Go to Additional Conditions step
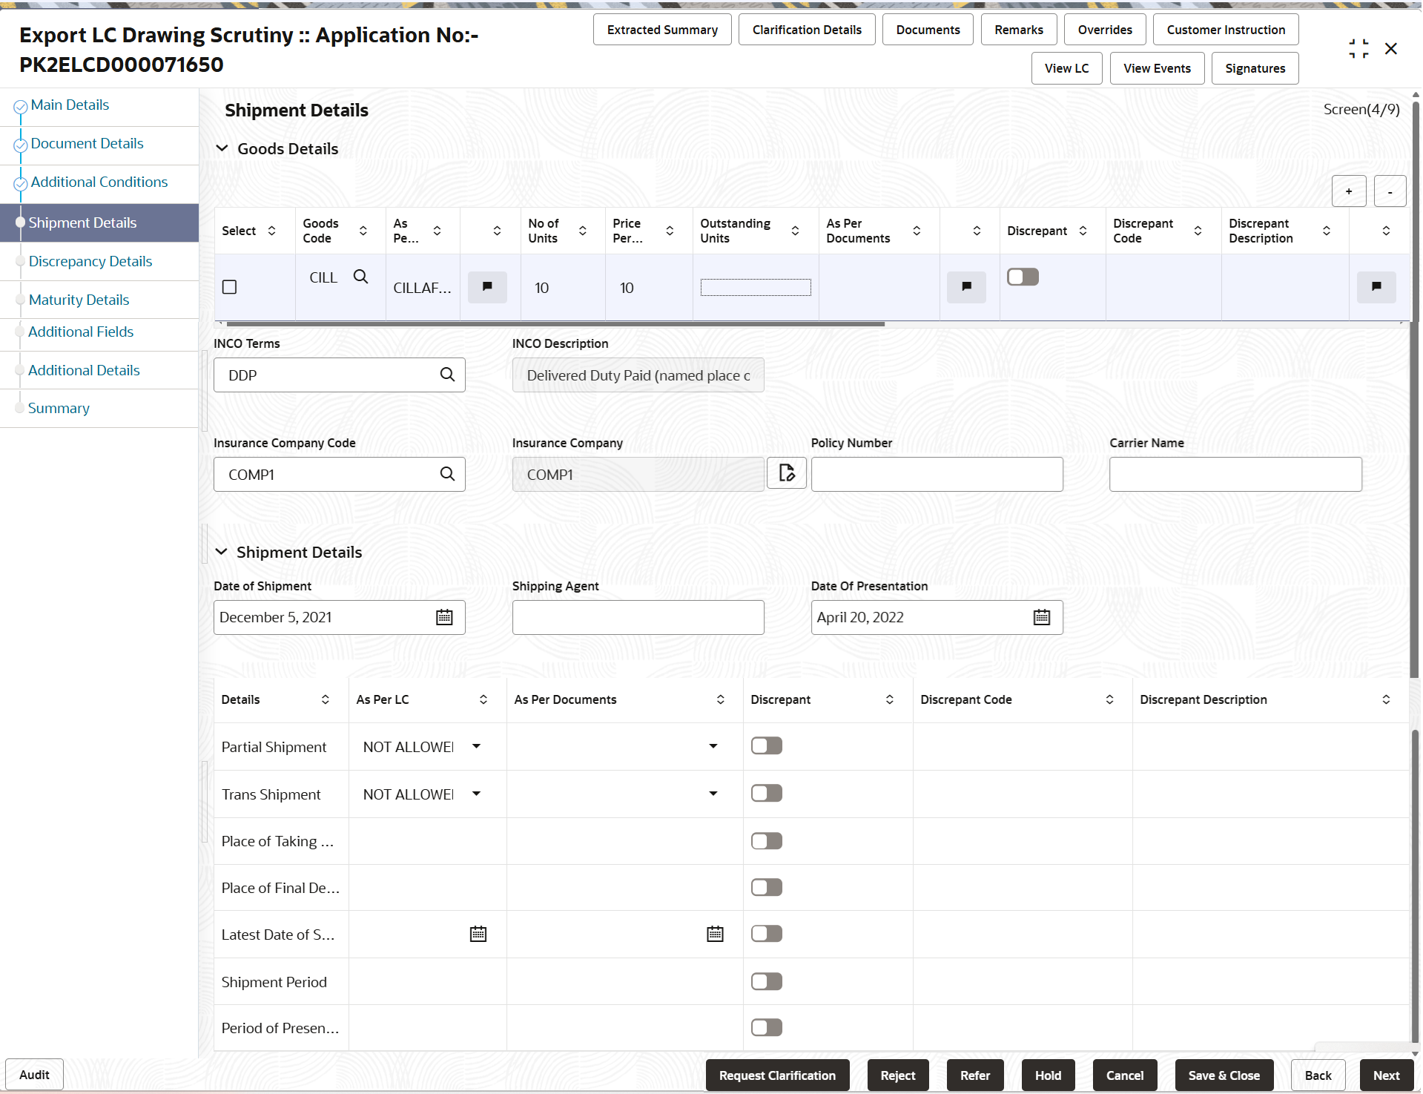Viewport: 1423px width, 1094px height. pyautogui.click(x=99, y=182)
